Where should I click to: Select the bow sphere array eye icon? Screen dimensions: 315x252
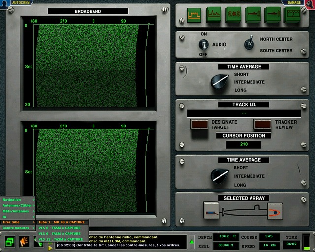pos(275,211)
